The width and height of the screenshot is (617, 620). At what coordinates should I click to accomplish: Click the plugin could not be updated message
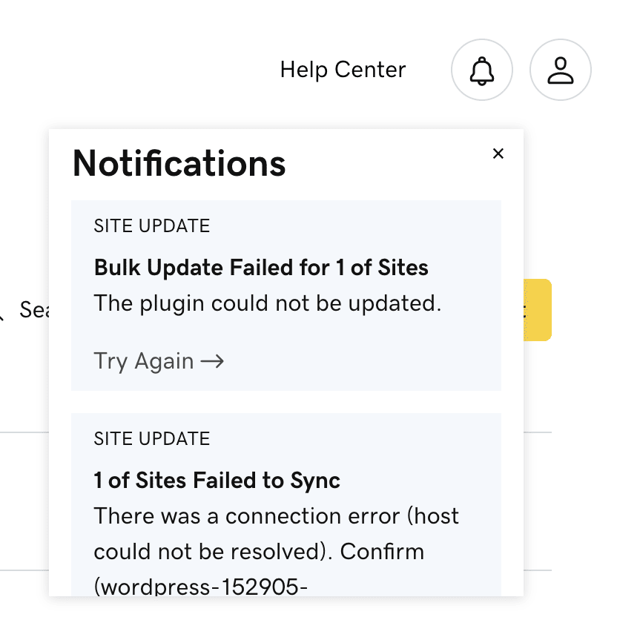[x=268, y=303]
